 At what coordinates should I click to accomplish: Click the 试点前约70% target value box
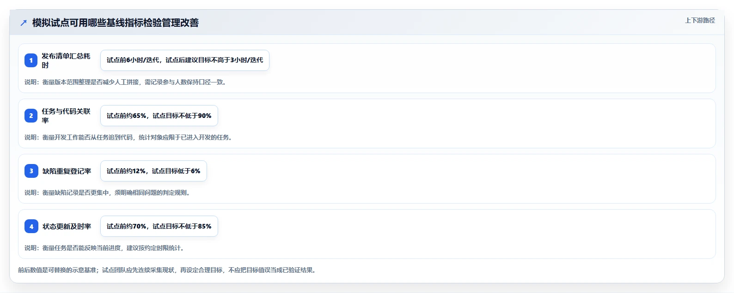tap(159, 226)
